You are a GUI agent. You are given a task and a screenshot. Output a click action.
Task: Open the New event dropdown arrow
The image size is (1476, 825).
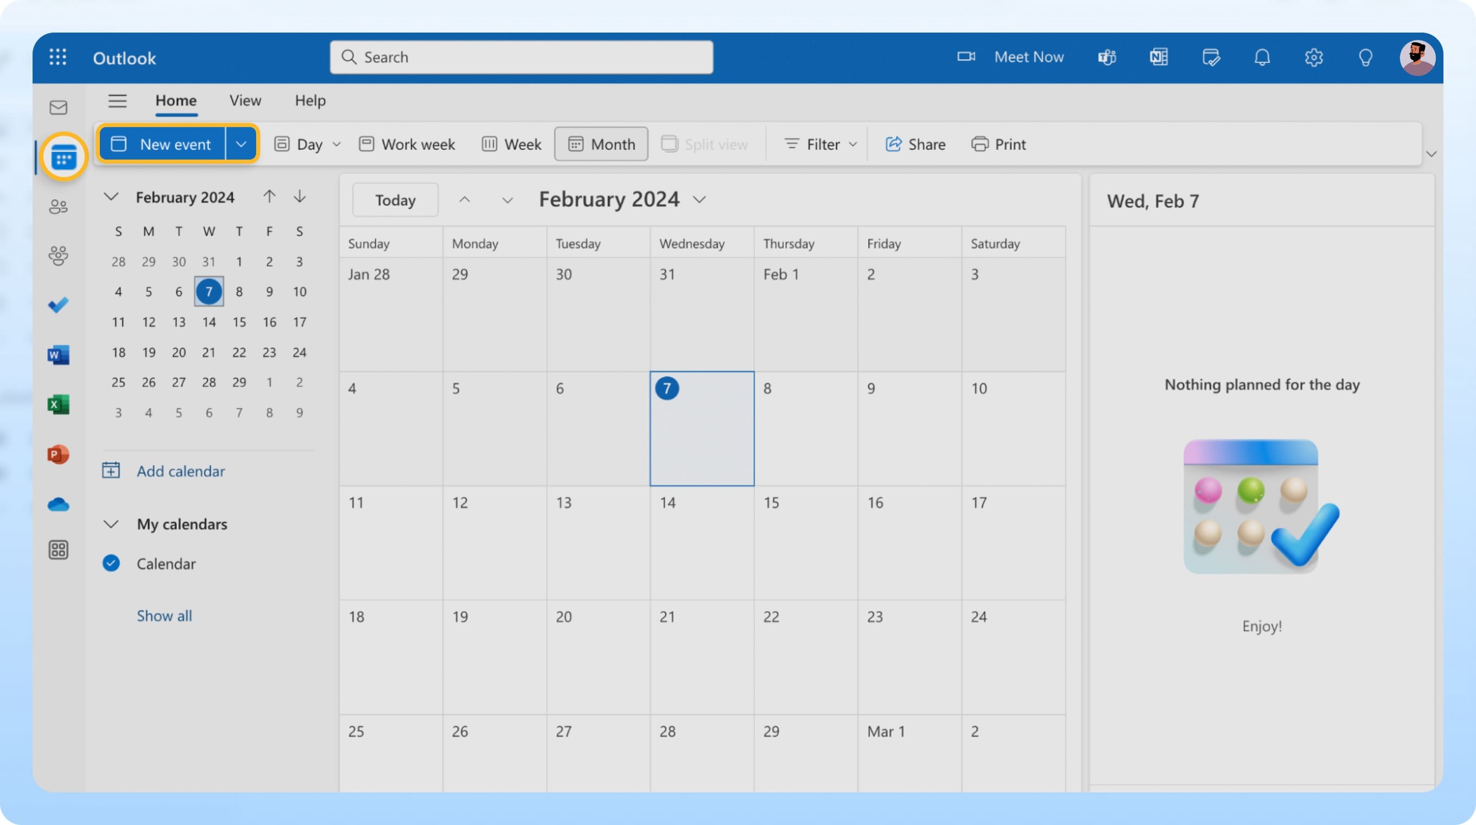(x=241, y=144)
